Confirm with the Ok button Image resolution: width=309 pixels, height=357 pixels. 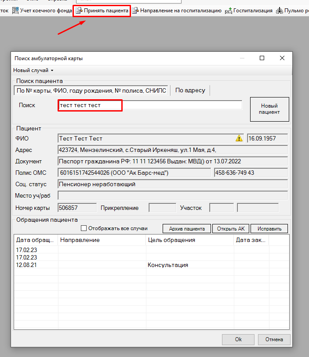[x=238, y=339]
